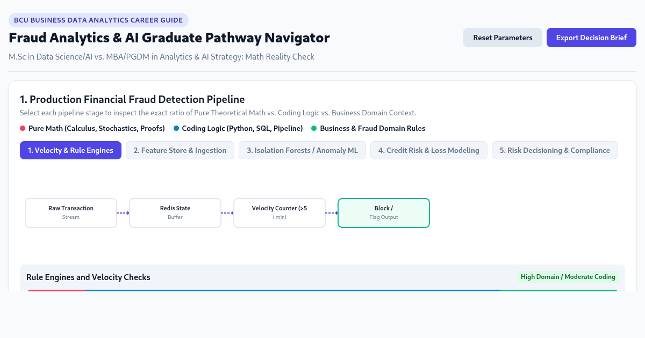Click the blue segment of the ratio bar
645x338 pixels.
(293, 291)
